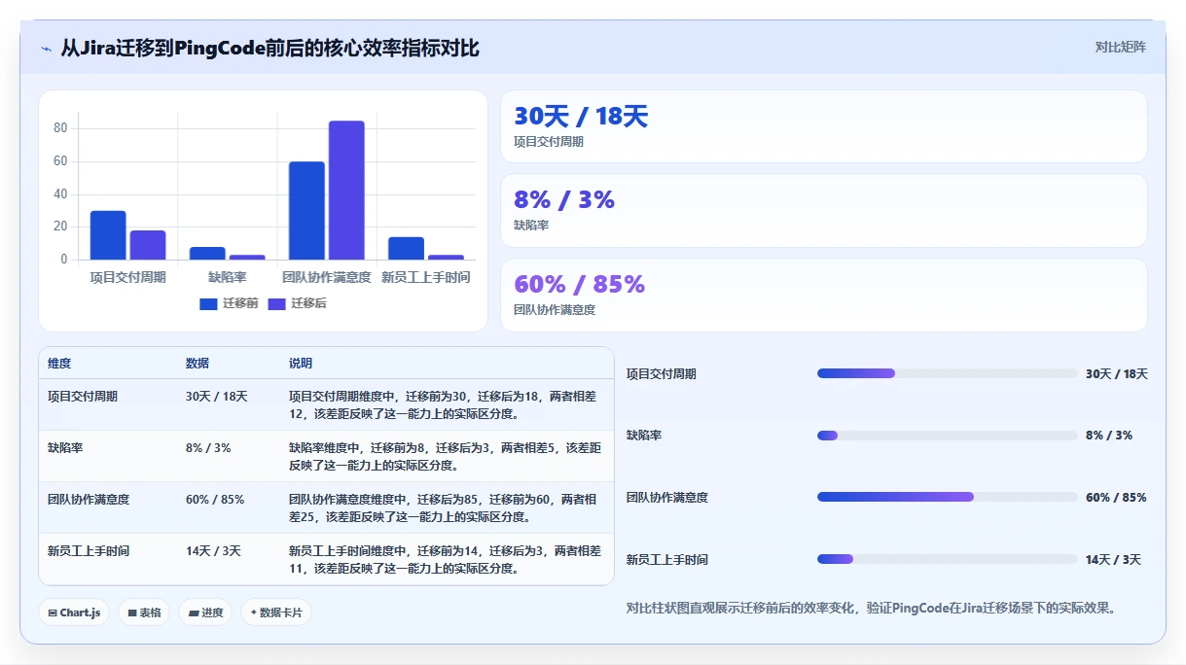The width and height of the screenshot is (1186, 665).
Task: Click the 维度 column header
Action: pyautogui.click(x=59, y=364)
